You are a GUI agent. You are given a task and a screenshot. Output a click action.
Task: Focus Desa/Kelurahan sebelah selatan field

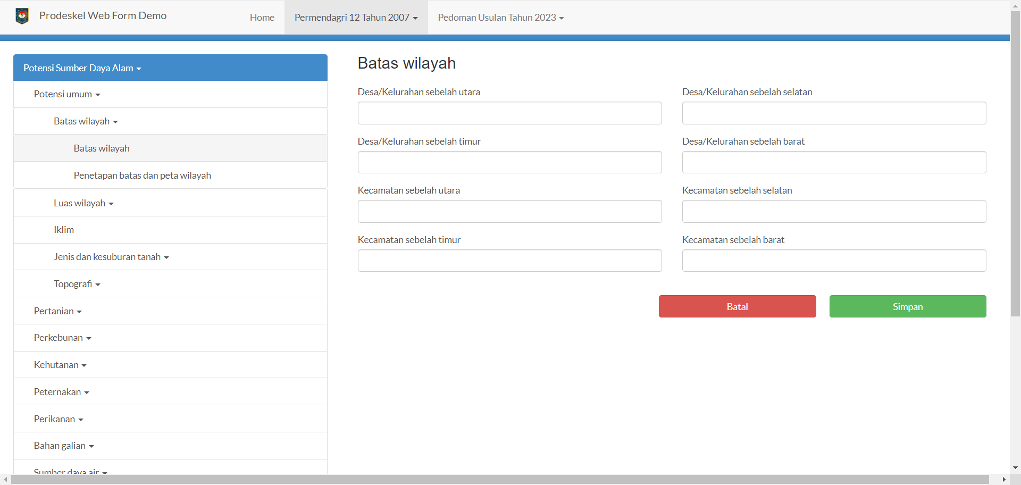click(x=834, y=113)
